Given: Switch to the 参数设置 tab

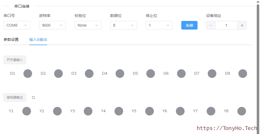Looking at the screenshot, I should [11, 39].
